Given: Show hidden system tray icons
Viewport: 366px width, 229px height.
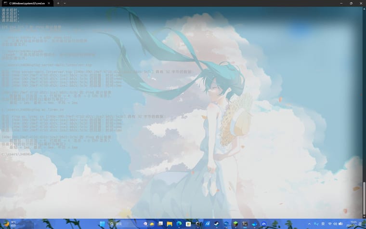Looking at the screenshot, I should point(309,224).
